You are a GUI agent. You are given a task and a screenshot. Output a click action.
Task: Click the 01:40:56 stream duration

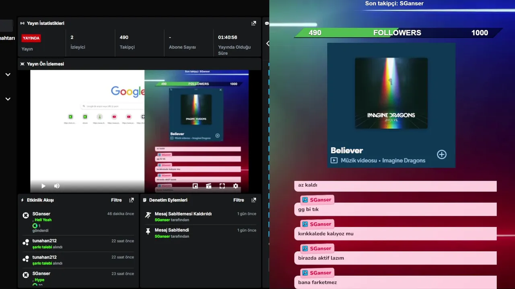tap(227, 37)
